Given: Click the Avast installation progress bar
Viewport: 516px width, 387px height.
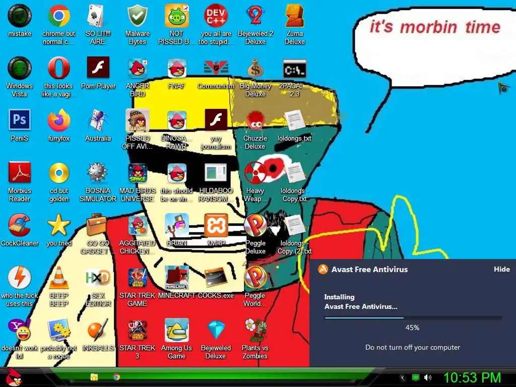Looking at the screenshot, I should (x=413, y=317).
